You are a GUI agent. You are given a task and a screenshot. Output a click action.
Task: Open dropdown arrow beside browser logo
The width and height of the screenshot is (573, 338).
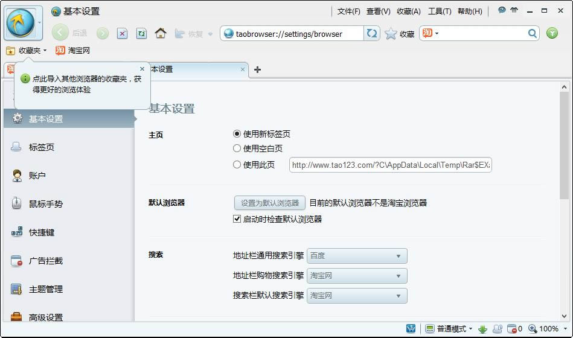(x=39, y=23)
